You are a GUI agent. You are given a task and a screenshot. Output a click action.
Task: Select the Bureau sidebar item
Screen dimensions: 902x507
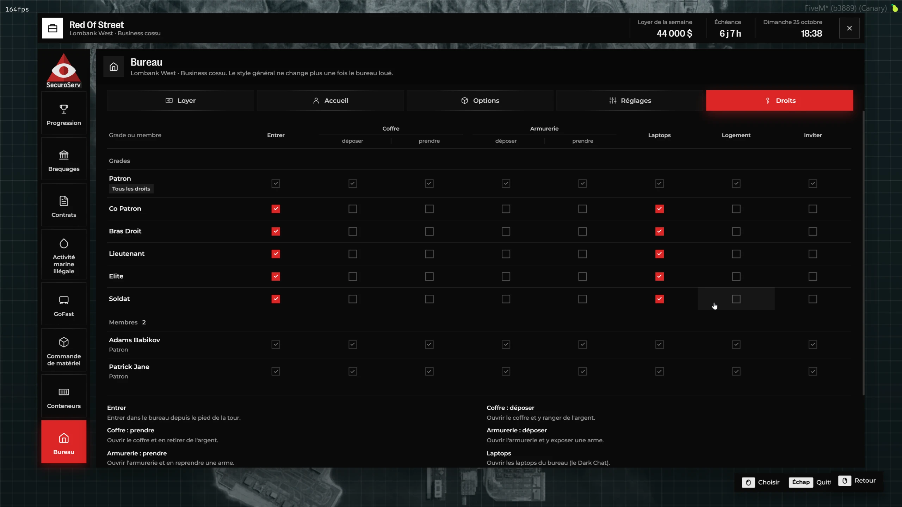[x=64, y=442]
